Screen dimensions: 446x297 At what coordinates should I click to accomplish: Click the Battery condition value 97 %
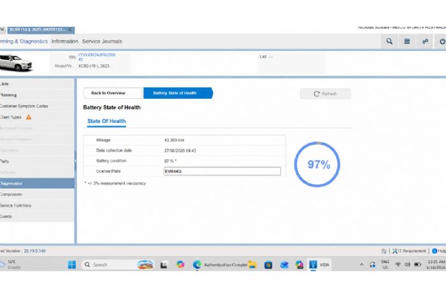pos(170,161)
